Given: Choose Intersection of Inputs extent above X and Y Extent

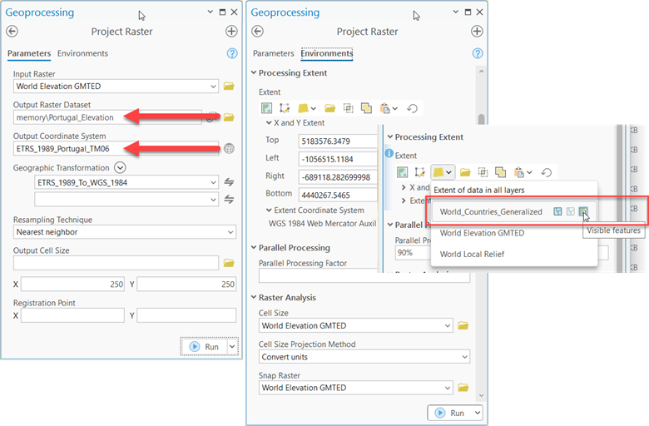Looking at the screenshot, I should [348, 108].
